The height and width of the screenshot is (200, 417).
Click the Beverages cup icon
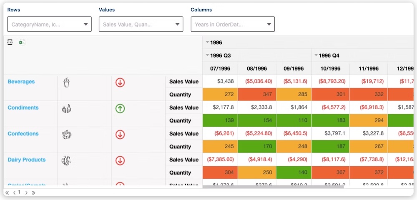[x=66, y=82]
